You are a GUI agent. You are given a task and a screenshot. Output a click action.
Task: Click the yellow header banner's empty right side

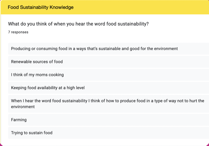141,7
